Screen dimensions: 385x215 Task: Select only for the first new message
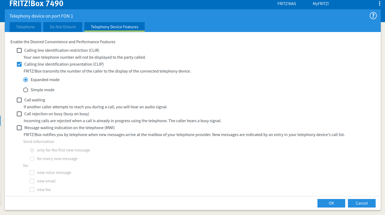32,150
